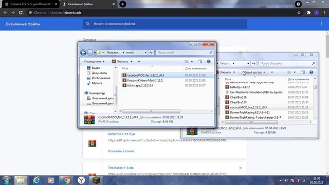The image size is (329, 185).
Task: Go forward in the mods Explorer window
Action: click(90, 52)
